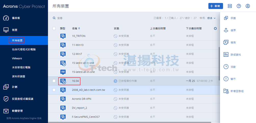Click device icon for 15 latest all in one
The height and width of the screenshot is (123, 256).
pos(63,63)
